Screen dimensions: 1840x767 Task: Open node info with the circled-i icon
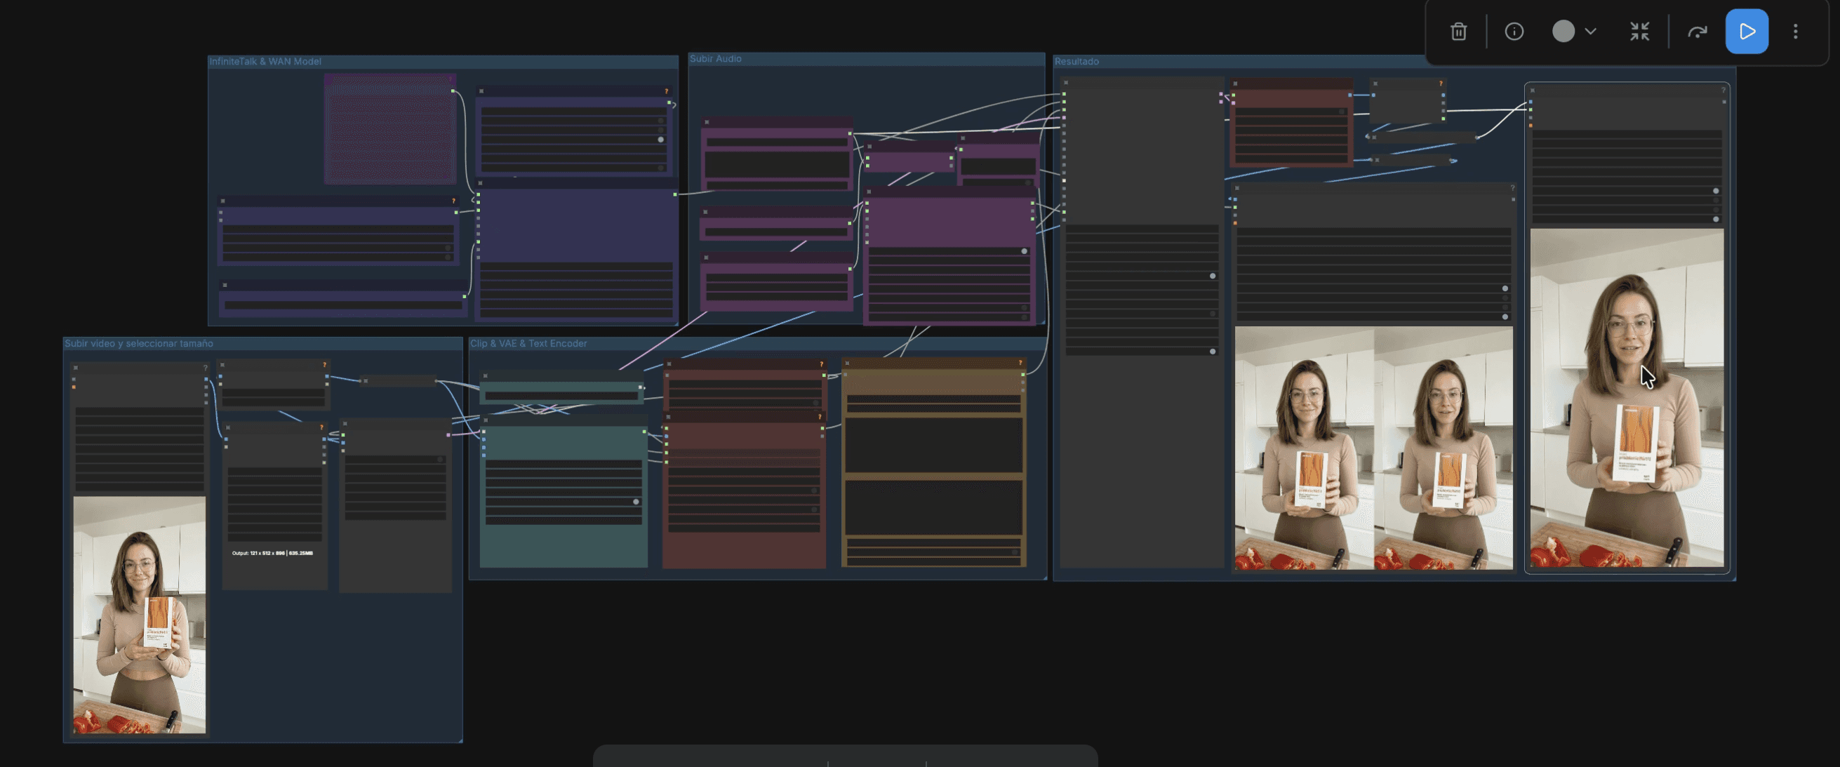[x=1514, y=32]
